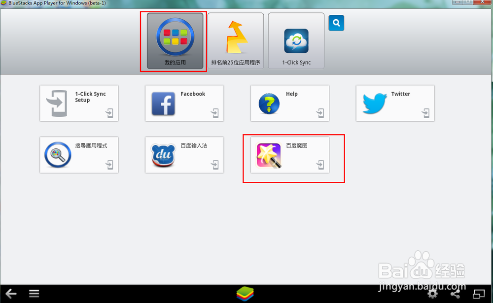The width and height of the screenshot is (493, 303).
Task: Click the arrow icon on Facebook tile
Action: tap(215, 113)
